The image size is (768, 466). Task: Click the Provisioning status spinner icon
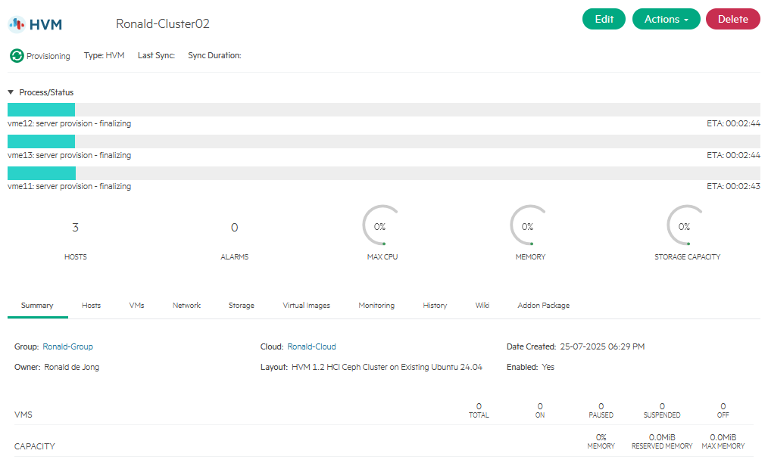pyautogui.click(x=17, y=56)
